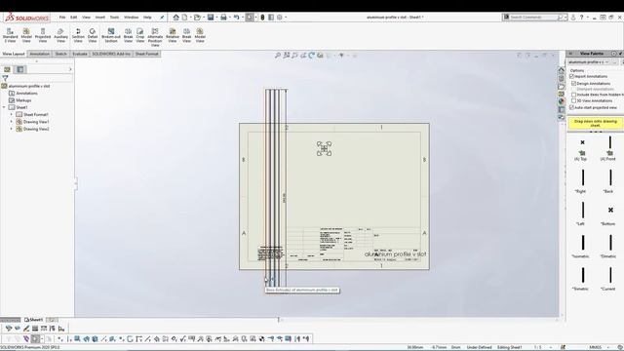Switch to the Sketch tab
The height and width of the screenshot is (351, 624).
(x=60, y=54)
